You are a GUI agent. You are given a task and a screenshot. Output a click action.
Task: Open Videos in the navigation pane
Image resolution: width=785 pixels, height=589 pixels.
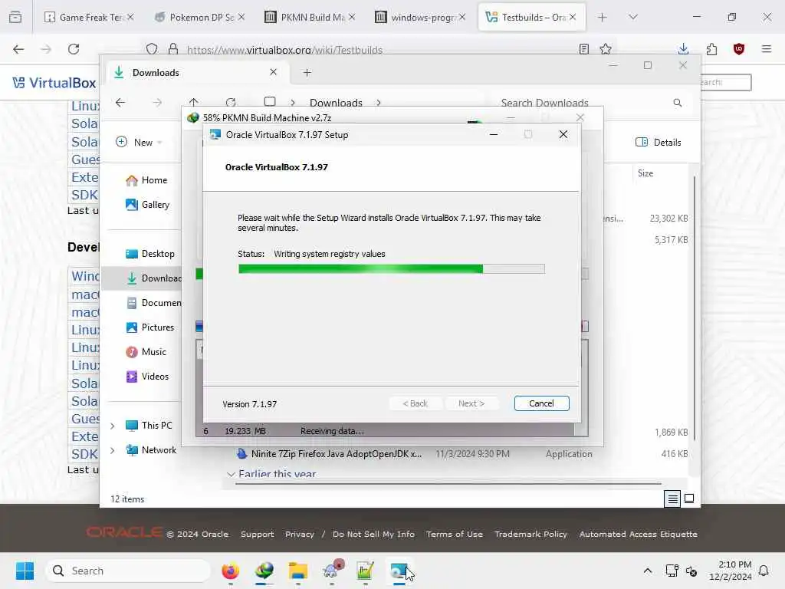[x=146, y=376]
